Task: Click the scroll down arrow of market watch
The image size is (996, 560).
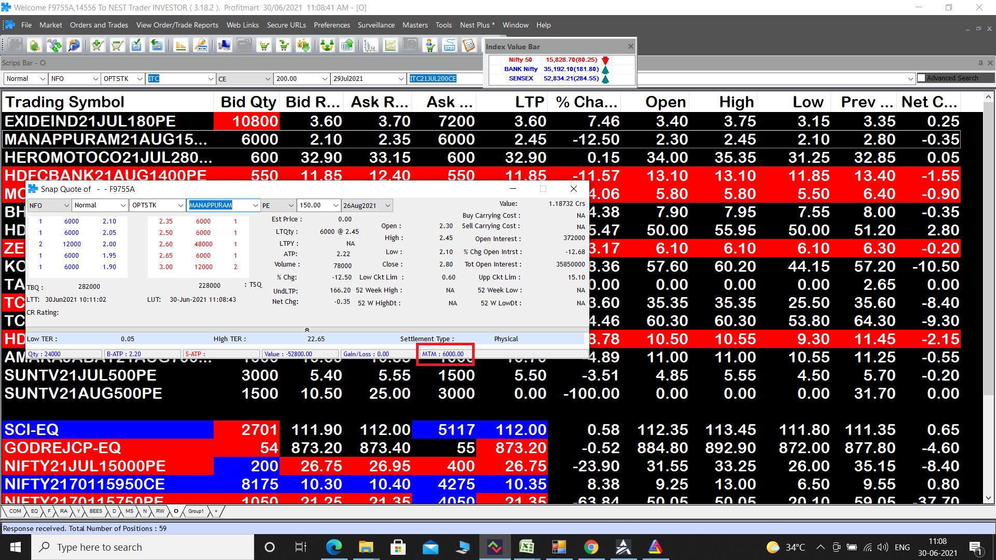Action: (x=988, y=498)
